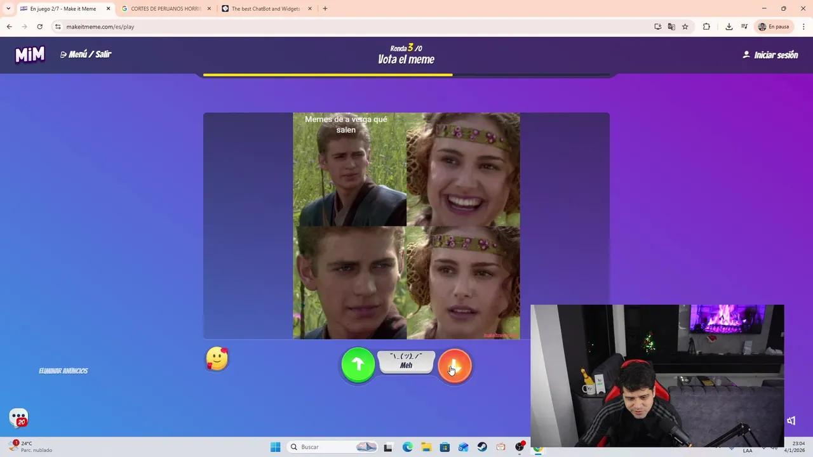This screenshot has width=813, height=457.
Task: Close the Make it Meme tab
Action: tap(108, 9)
